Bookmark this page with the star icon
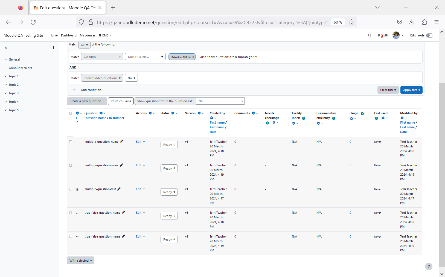Viewport: 445px width, 277px height. tap(351, 22)
